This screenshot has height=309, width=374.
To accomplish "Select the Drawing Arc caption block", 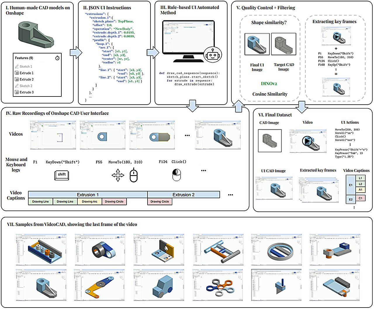I will [89, 201].
